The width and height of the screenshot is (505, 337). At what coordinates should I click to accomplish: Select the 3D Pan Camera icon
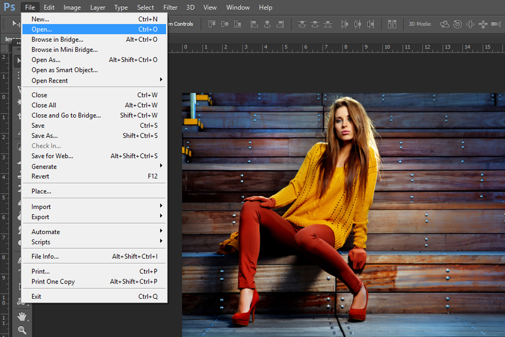coord(470,24)
